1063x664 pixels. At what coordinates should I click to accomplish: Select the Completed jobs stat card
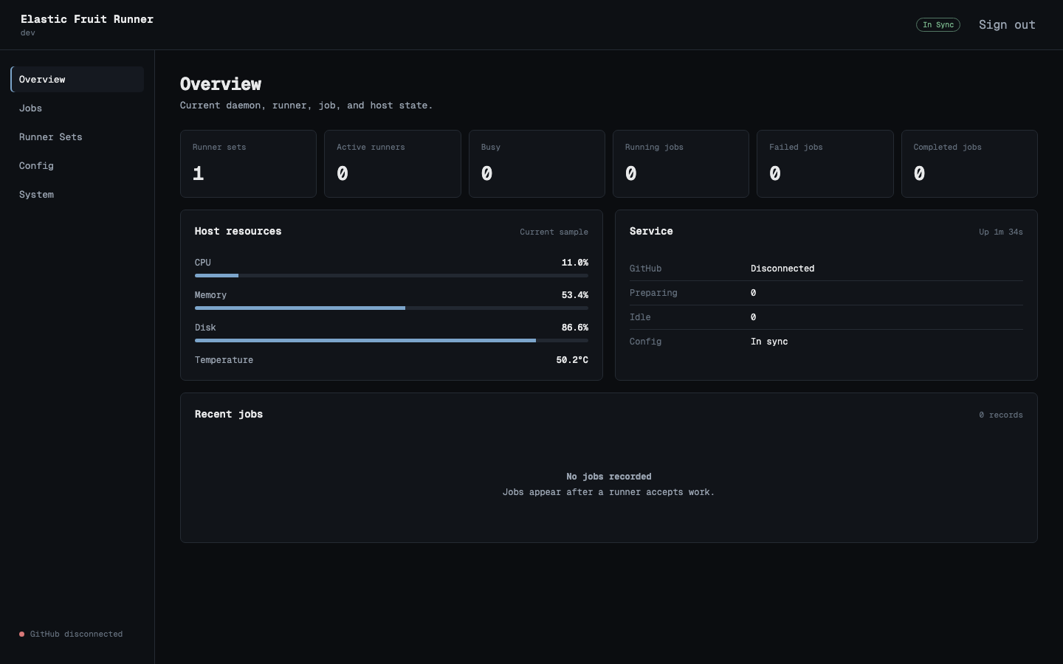click(x=969, y=164)
